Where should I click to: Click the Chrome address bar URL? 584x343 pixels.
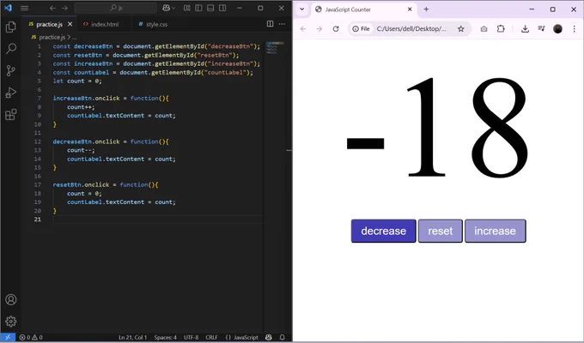point(411,28)
